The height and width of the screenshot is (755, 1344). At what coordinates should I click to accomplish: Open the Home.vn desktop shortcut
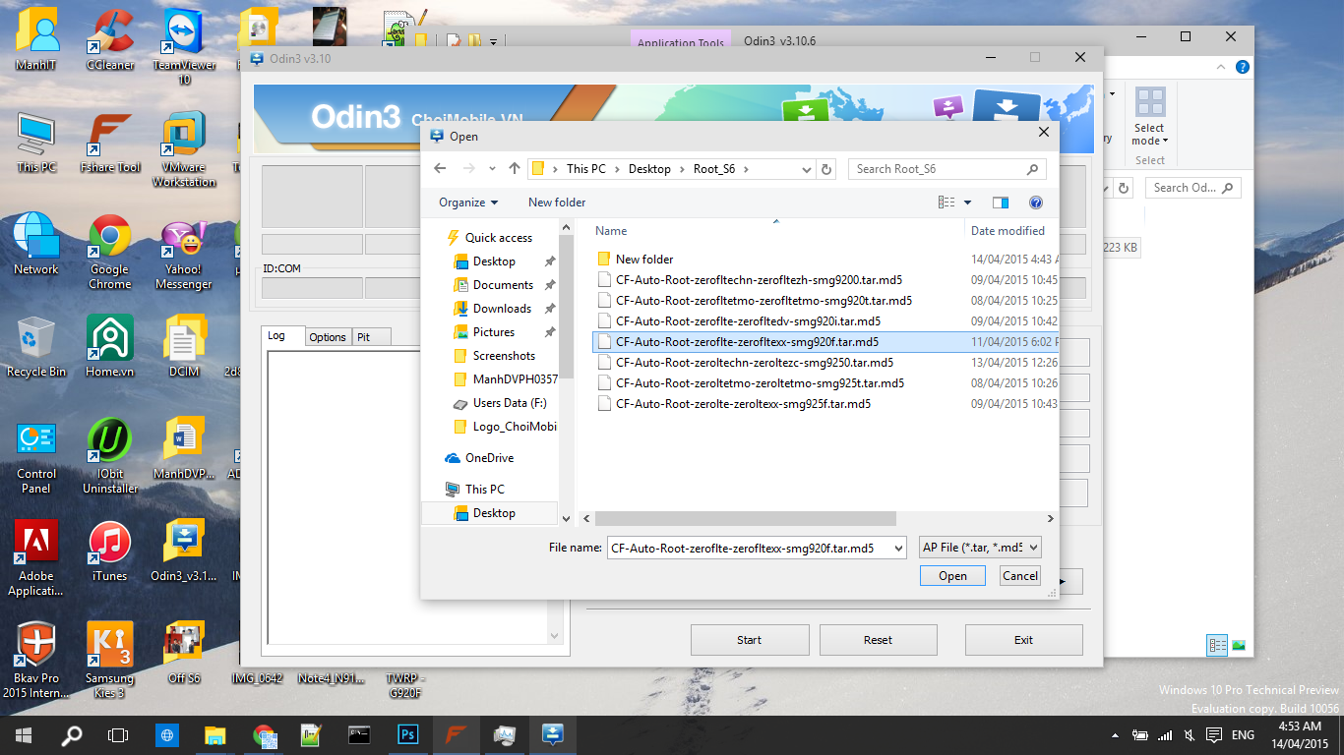[110, 347]
